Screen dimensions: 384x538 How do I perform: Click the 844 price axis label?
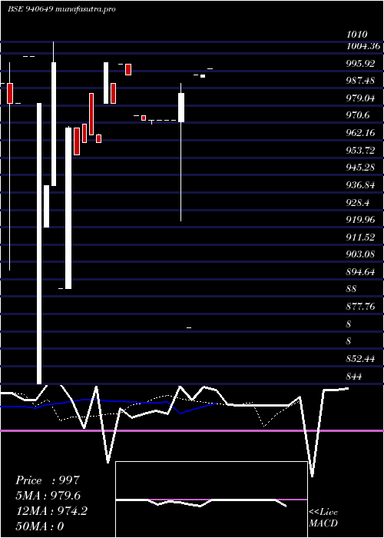[x=354, y=377]
